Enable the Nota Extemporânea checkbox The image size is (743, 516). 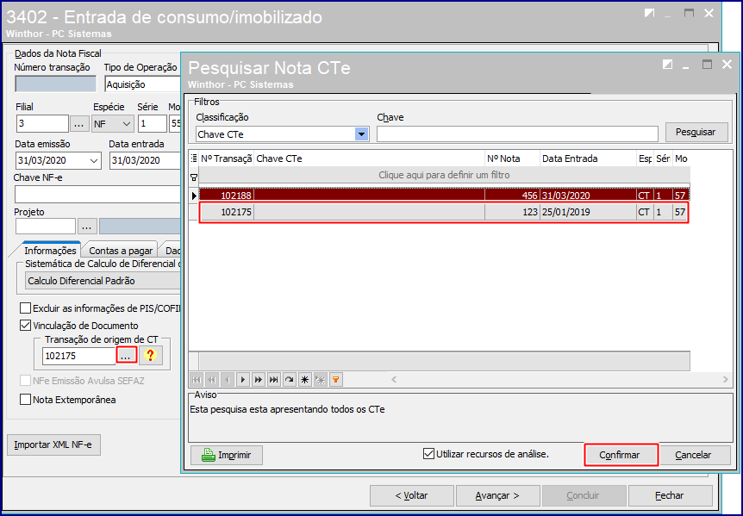click(25, 399)
